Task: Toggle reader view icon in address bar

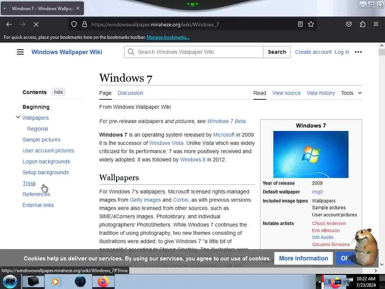Action: [x=300, y=24]
